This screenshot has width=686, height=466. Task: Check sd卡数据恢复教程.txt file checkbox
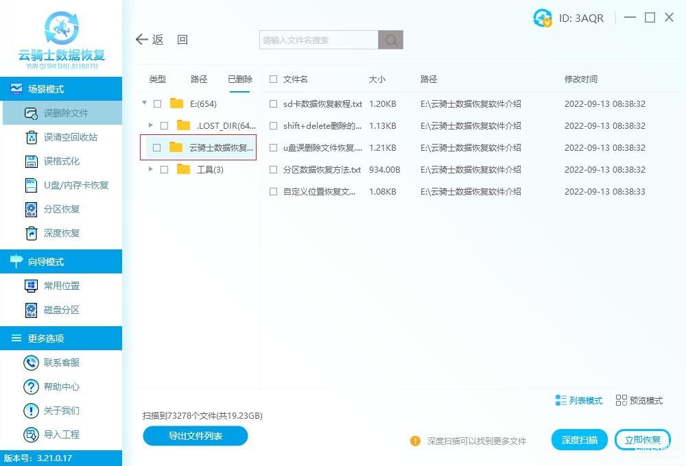[274, 103]
